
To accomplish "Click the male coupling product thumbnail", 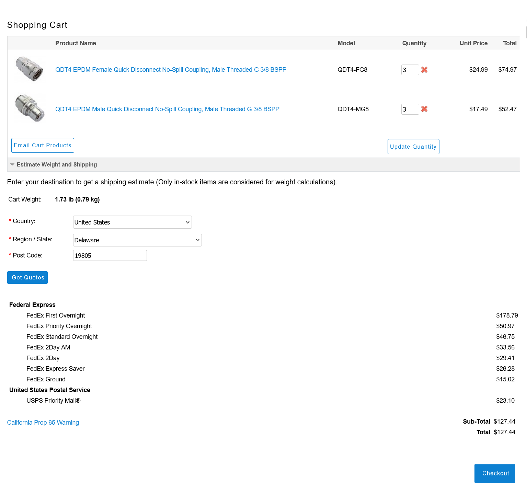I will point(30,108).
